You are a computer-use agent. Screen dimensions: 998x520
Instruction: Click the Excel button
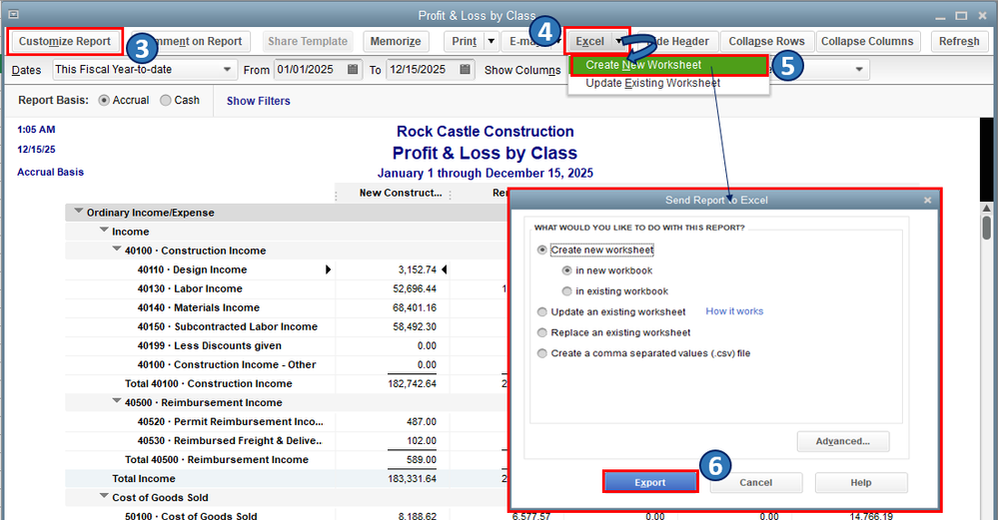point(589,41)
